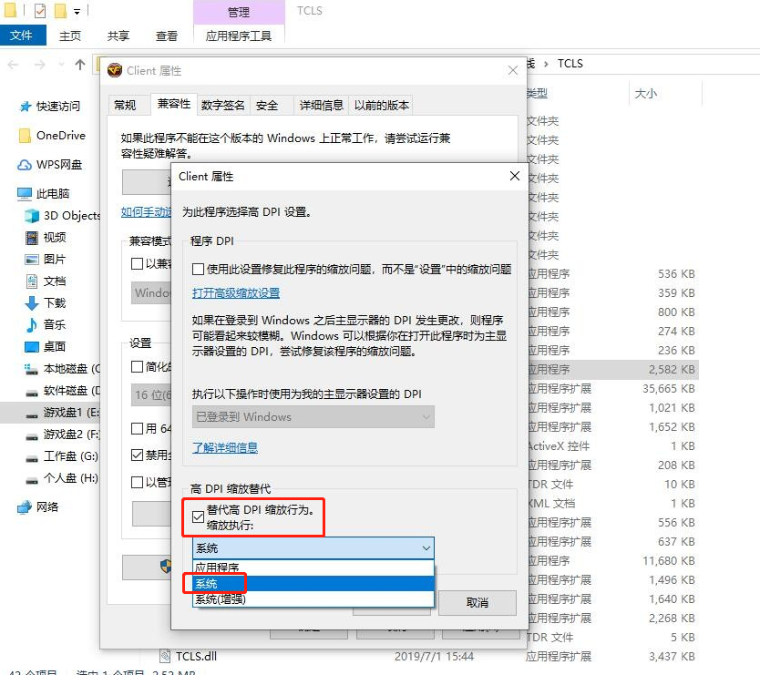
Task: Open the 查看 ribbon tab
Action: 167,36
